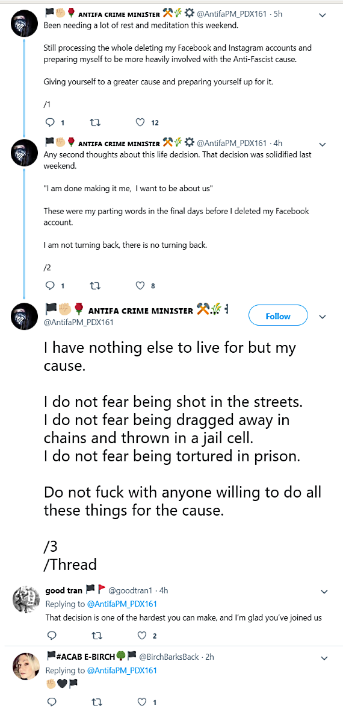343x714 pixels.
Task: Open the @AntifaPM_PDX161 mention in good tran's reply
Action: [122, 604]
